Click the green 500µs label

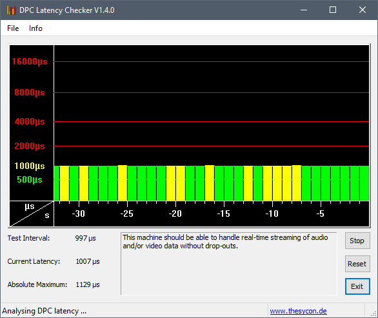coord(30,179)
